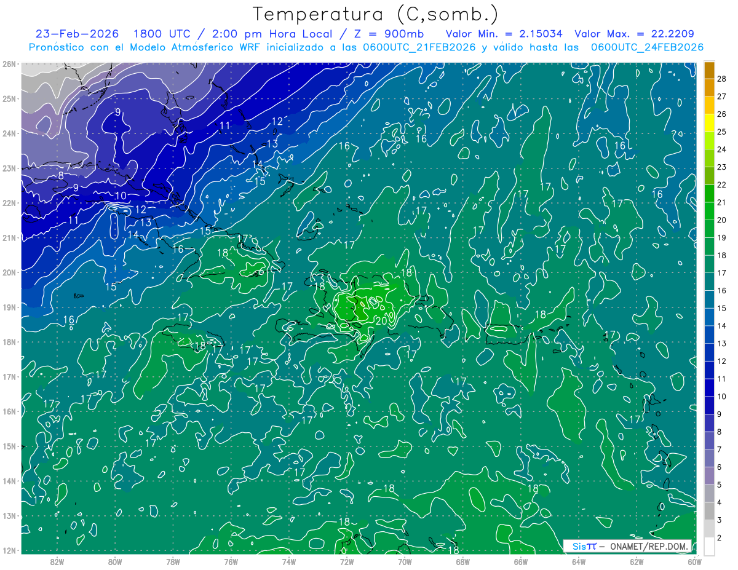Click the '24N' latitude axis label

[9, 133]
